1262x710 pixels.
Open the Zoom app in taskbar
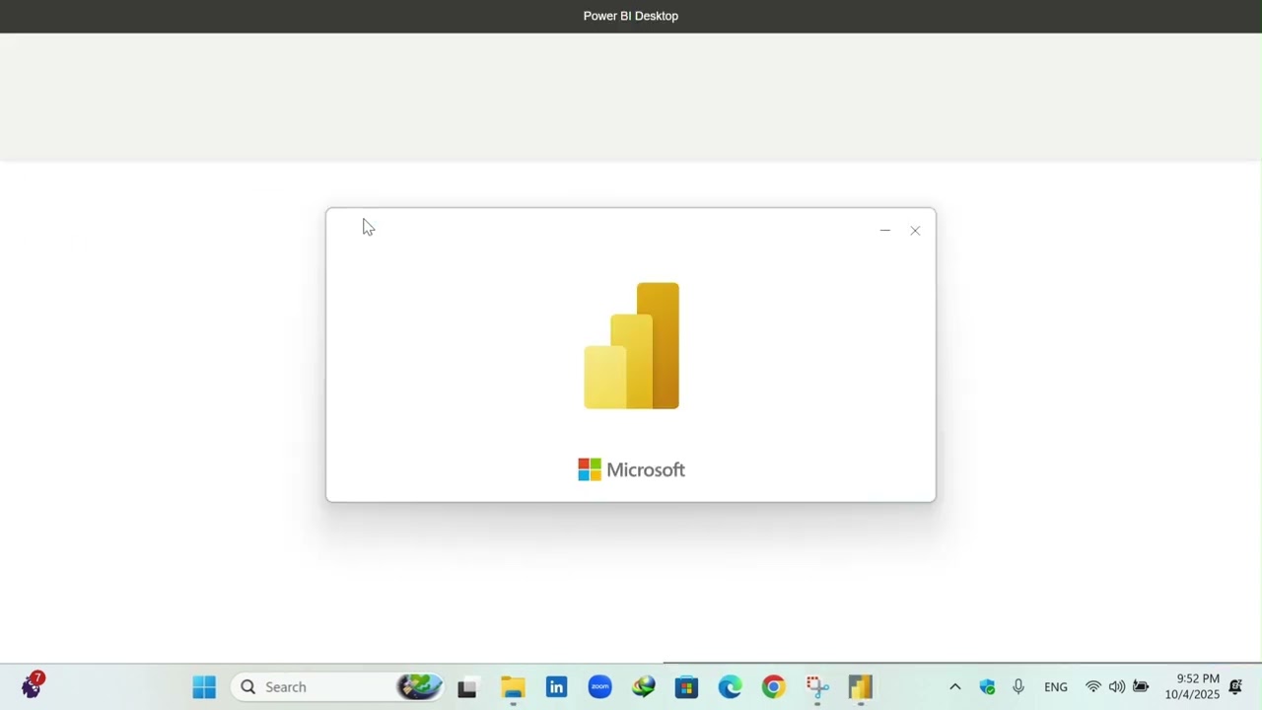(599, 687)
